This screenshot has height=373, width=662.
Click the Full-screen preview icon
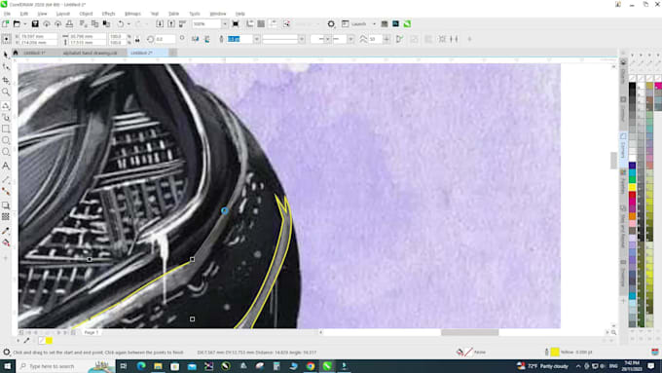[236, 24]
